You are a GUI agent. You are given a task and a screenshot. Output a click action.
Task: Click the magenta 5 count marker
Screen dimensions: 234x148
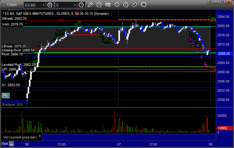(198, 51)
